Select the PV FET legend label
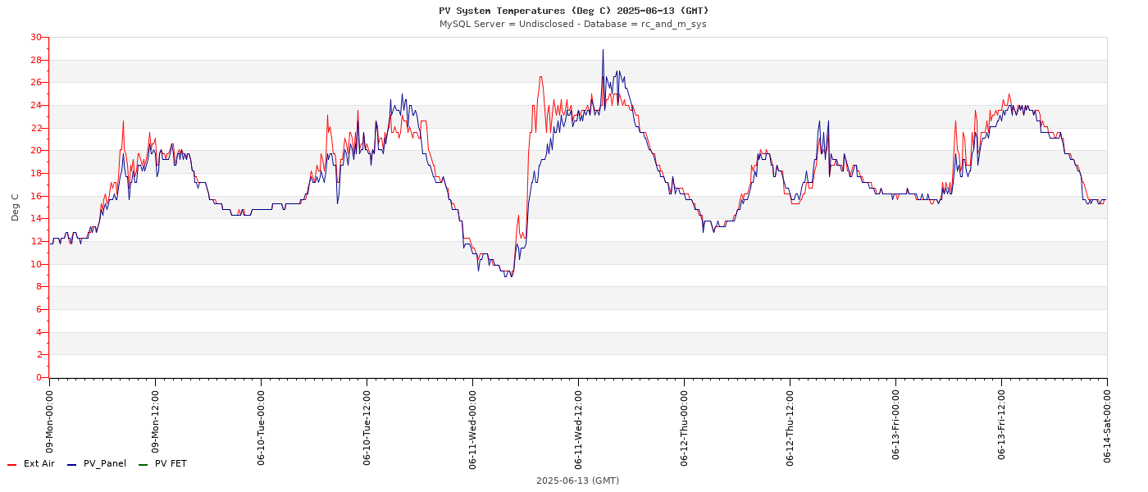 [x=171, y=464]
